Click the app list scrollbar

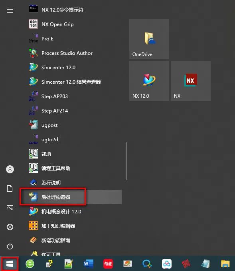[x=126, y=161]
